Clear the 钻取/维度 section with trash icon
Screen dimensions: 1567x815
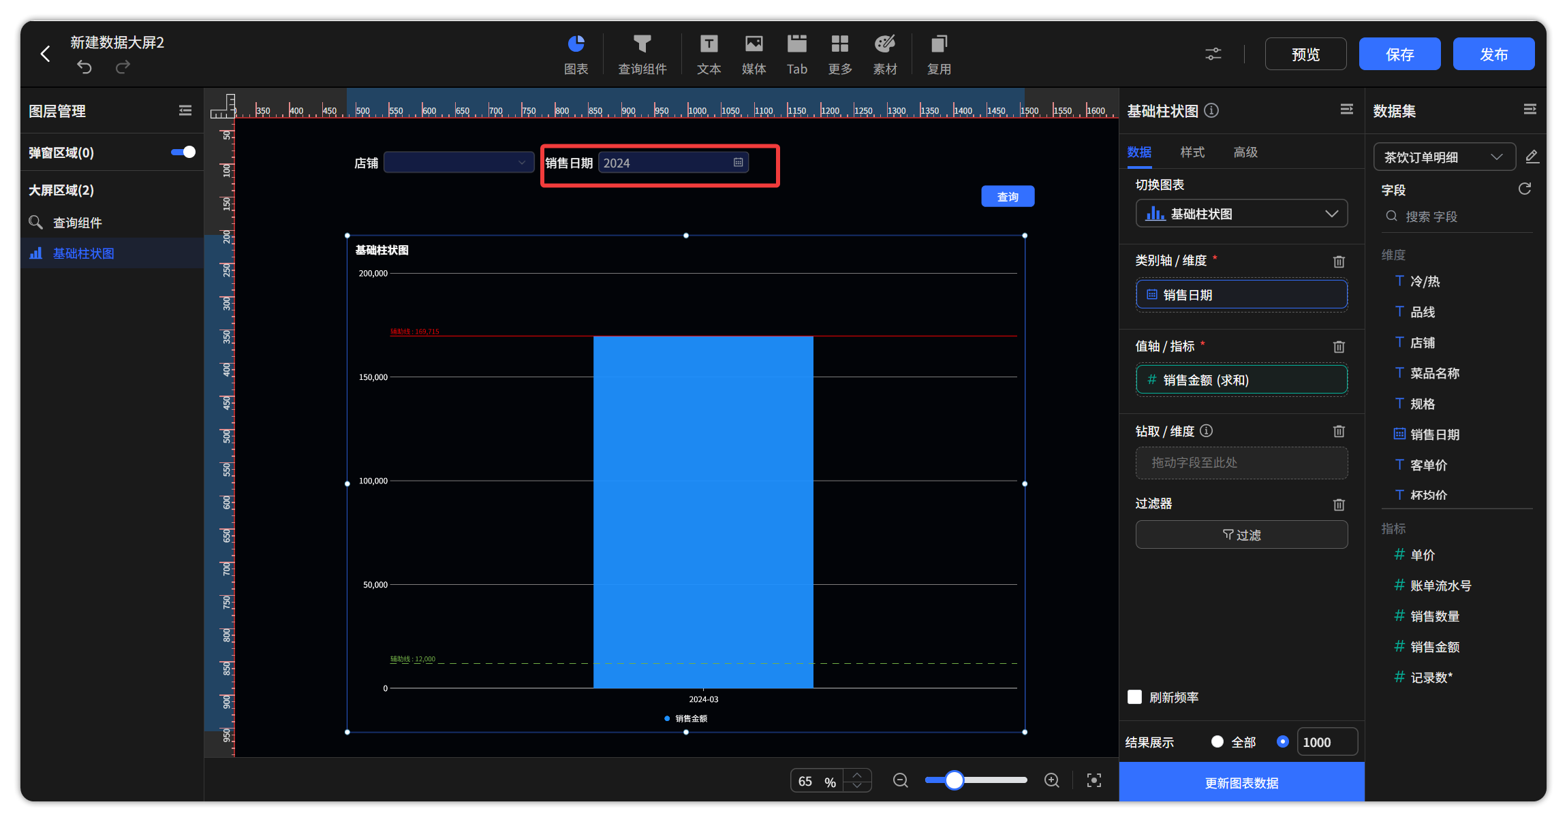point(1338,431)
